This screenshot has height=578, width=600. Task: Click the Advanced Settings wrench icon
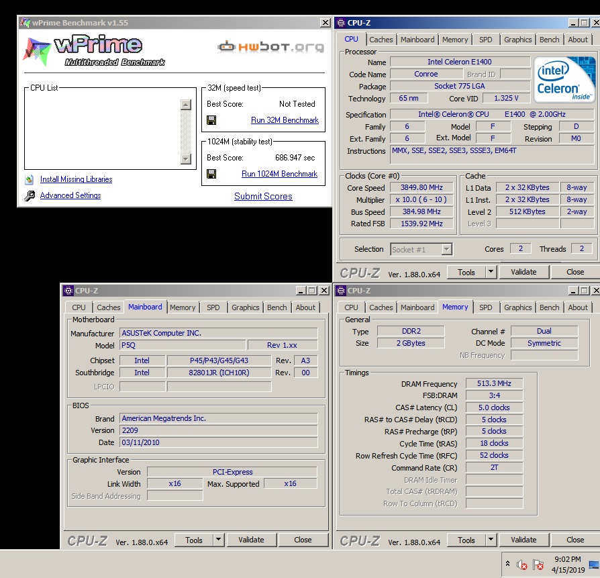pyautogui.click(x=30, y=195)
